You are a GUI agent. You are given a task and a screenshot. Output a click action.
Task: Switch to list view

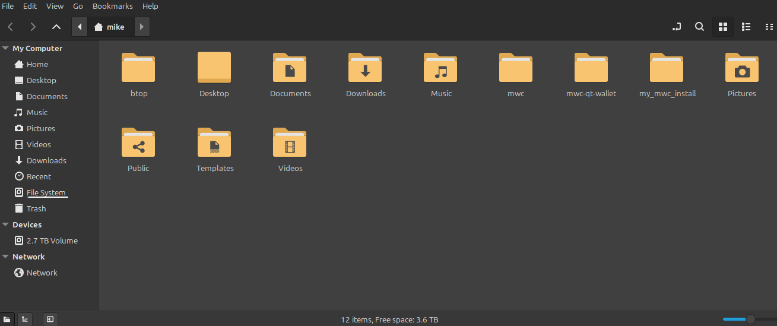pos(747,27)
